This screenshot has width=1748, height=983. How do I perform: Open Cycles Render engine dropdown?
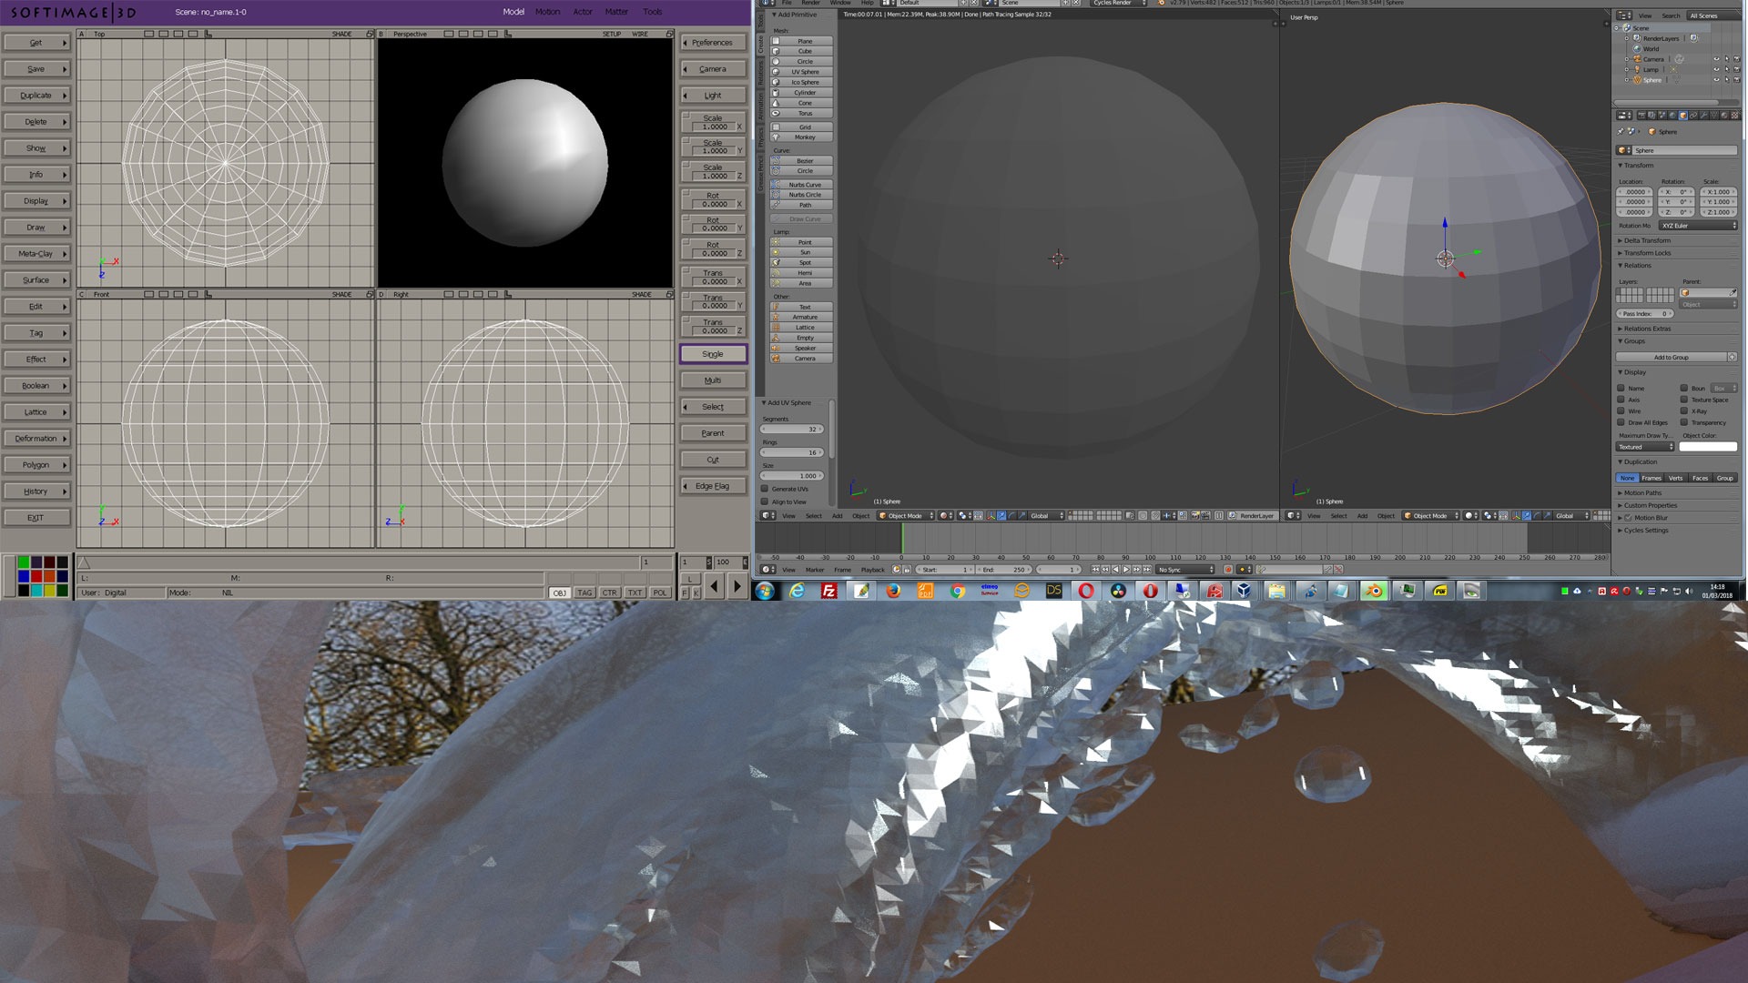click(x=1119, y=3)
